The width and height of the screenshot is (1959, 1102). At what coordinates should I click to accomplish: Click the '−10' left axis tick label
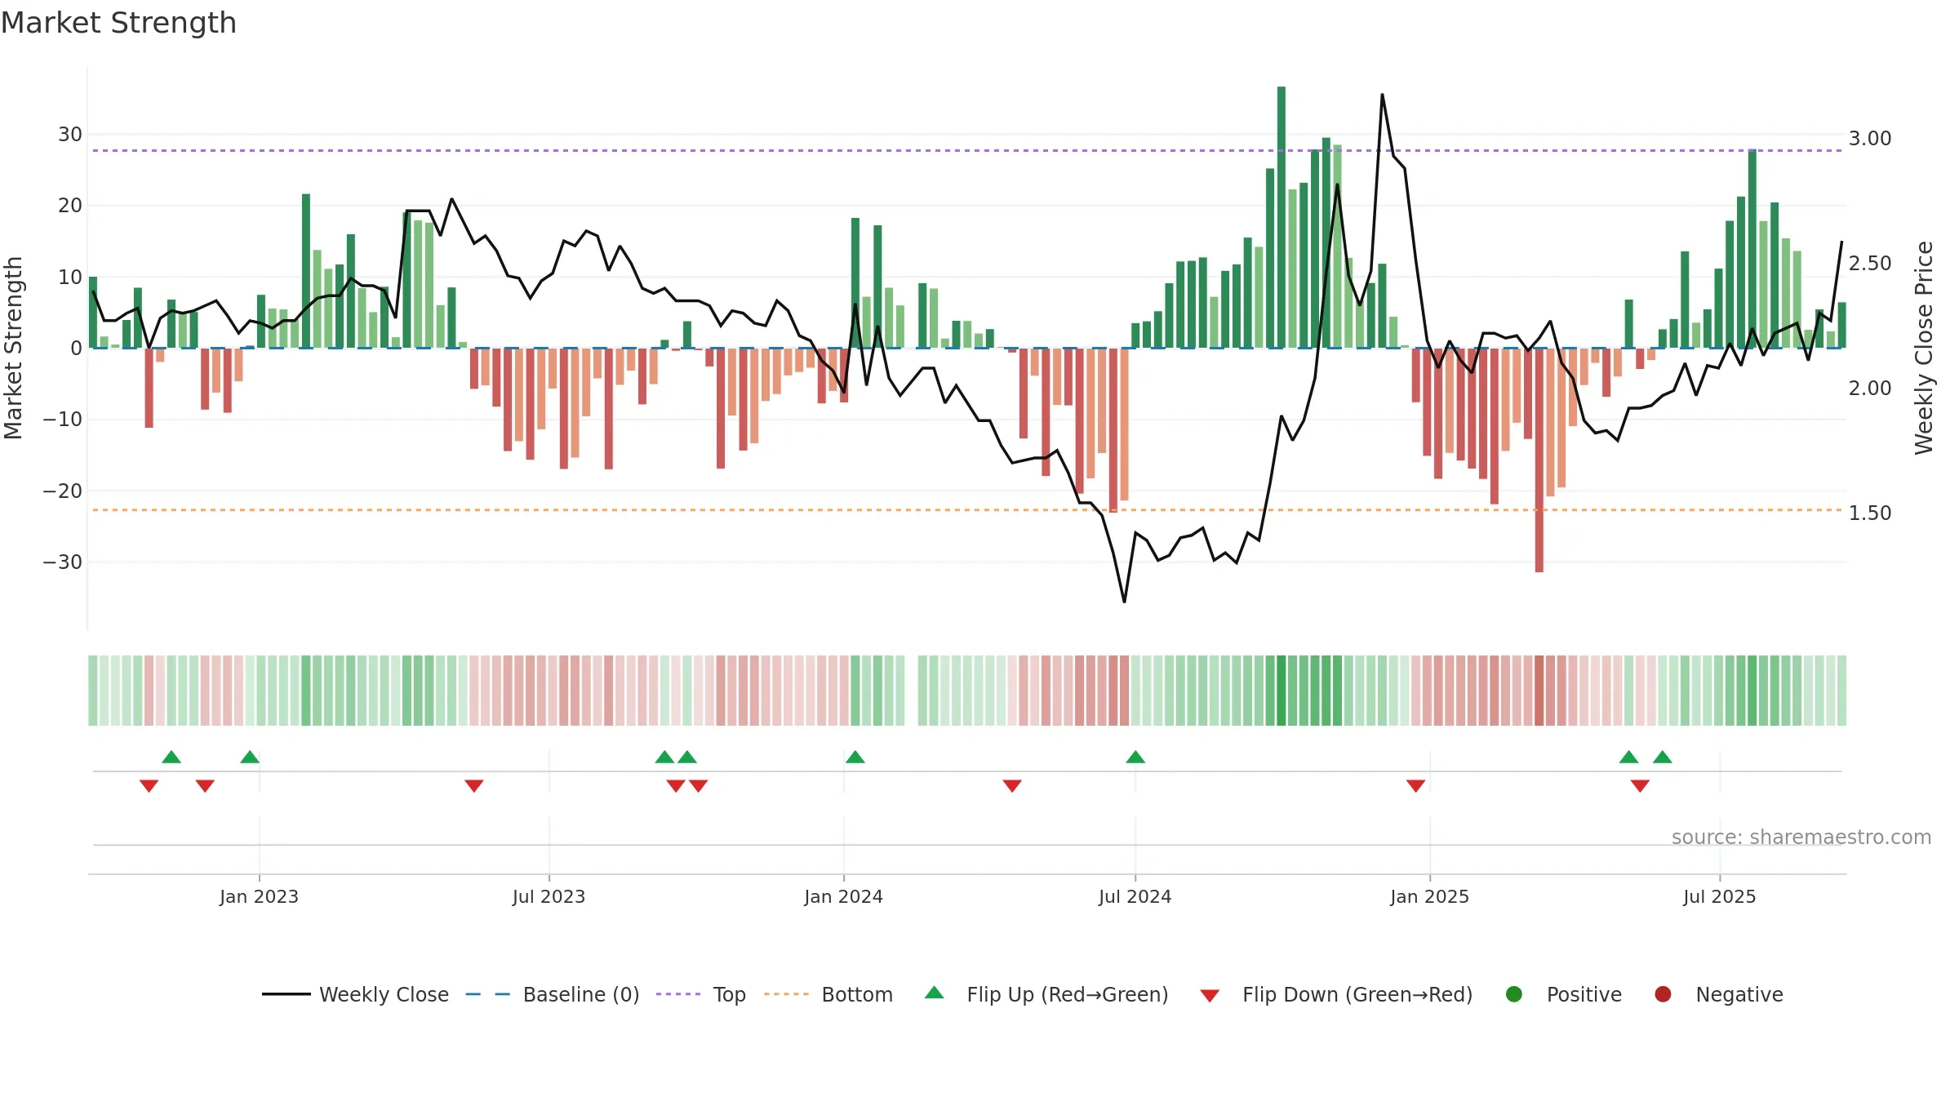pyautogui.click(x=63, y=420)
